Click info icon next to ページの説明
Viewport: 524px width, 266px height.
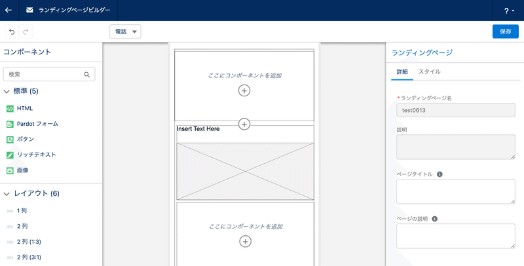[435, 219]
